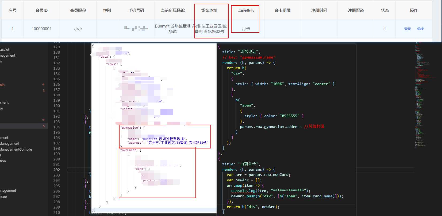Click the 性别 column header
Screen dimensions: 442x216
(107, 10)
